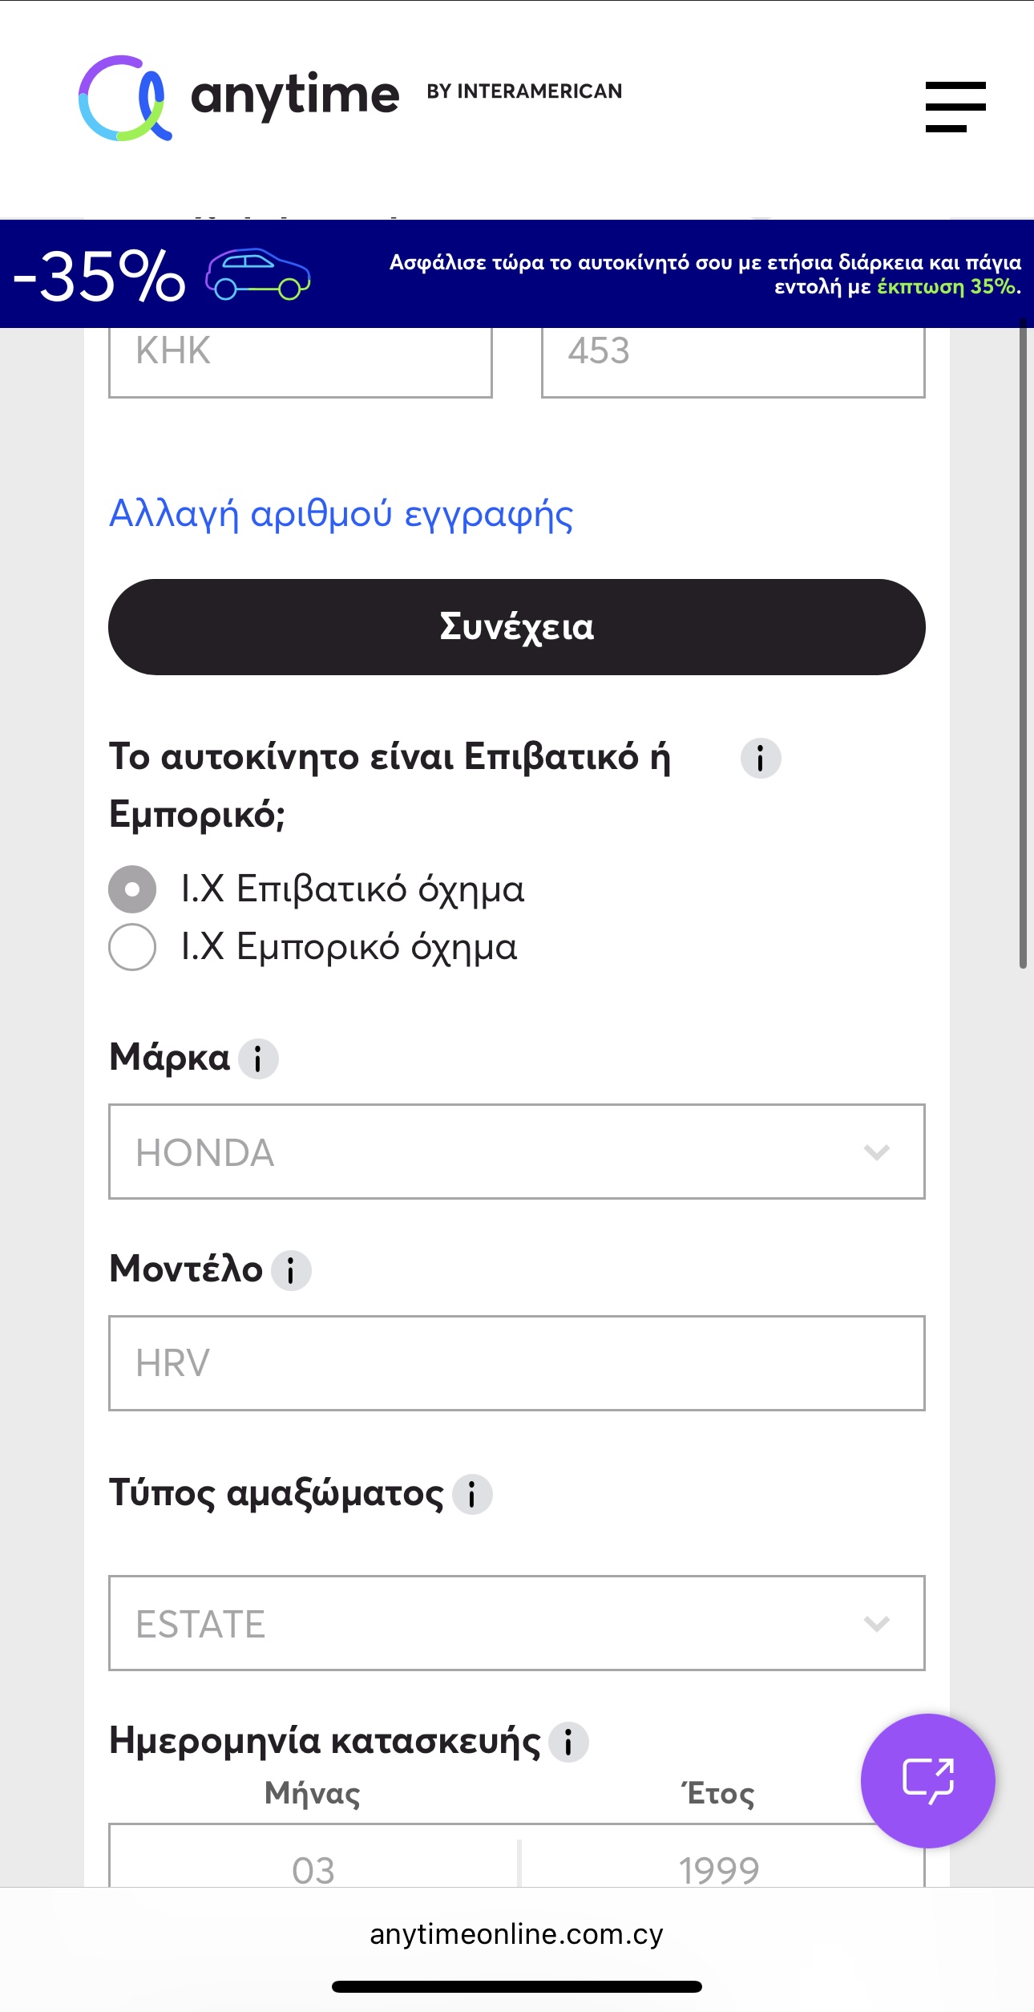Viewport: 1034px width, 2012px height.
Task: Open the hamburger menu
Action: [x=955, y=107]
